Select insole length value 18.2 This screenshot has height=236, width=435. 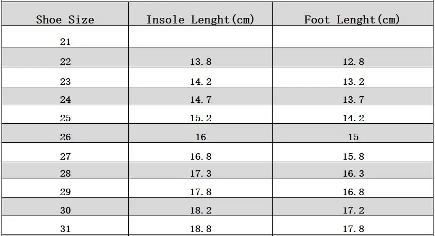[201, 211]
